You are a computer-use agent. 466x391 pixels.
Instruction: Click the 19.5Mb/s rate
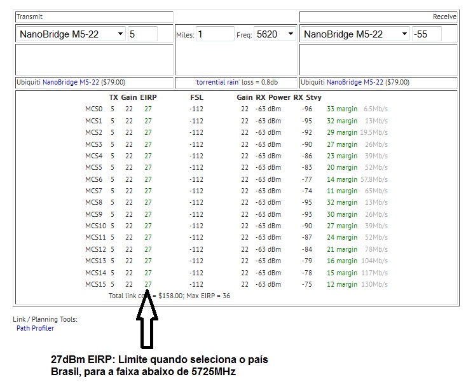click(x=374, y=132)
